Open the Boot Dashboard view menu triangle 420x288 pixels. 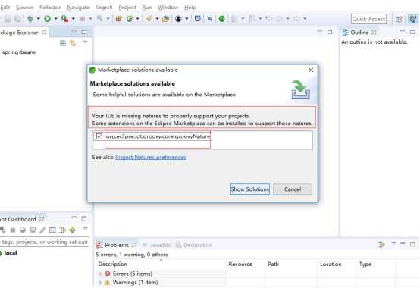[x=85, y=229]
